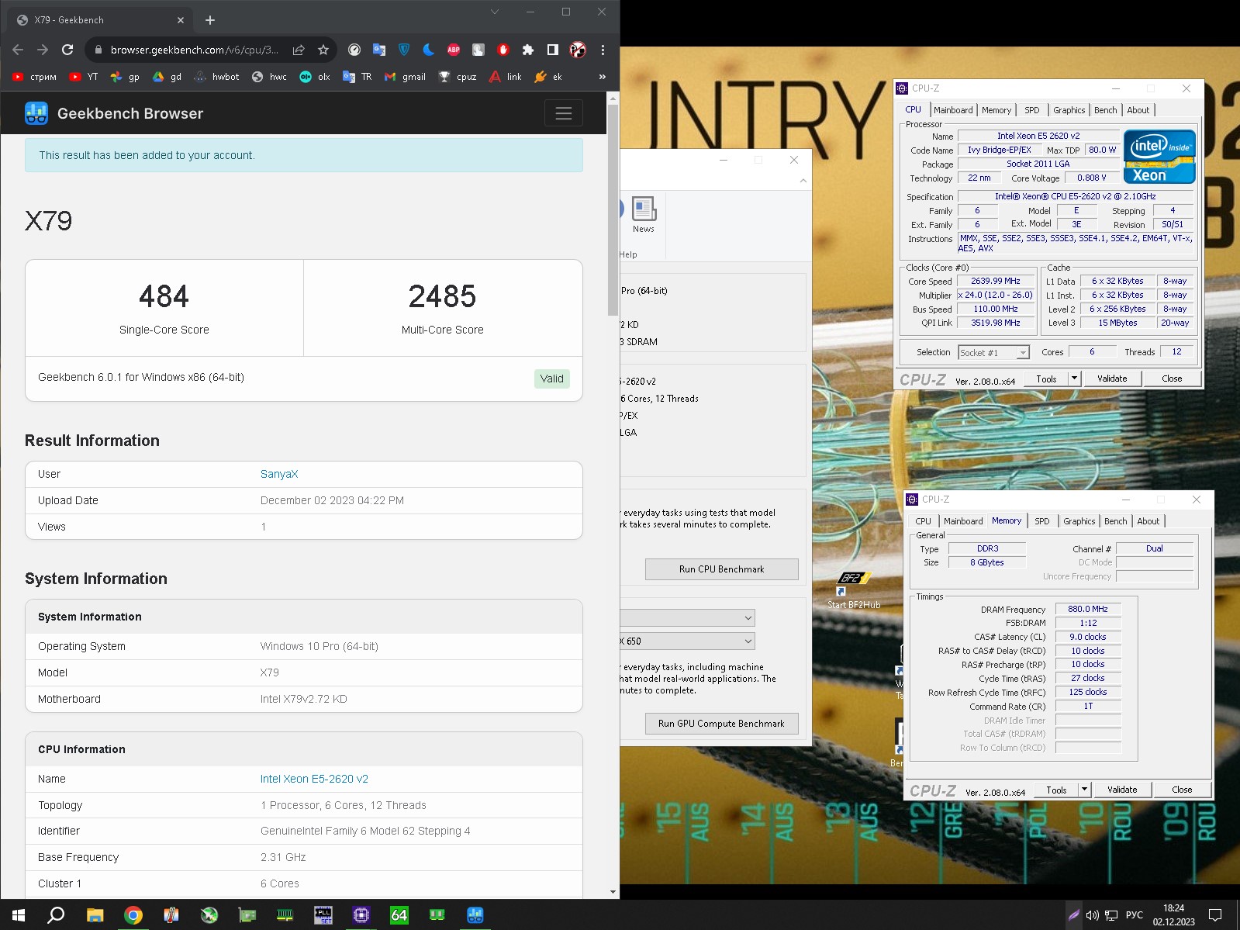Open File Explorer from the taskbar
1240x930 pixels.
[95, 915]
